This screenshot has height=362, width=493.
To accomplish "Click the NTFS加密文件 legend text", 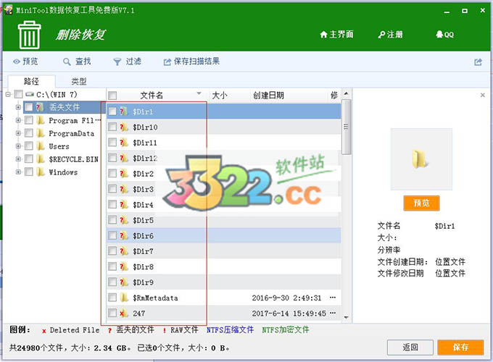I will pos(286,329).
